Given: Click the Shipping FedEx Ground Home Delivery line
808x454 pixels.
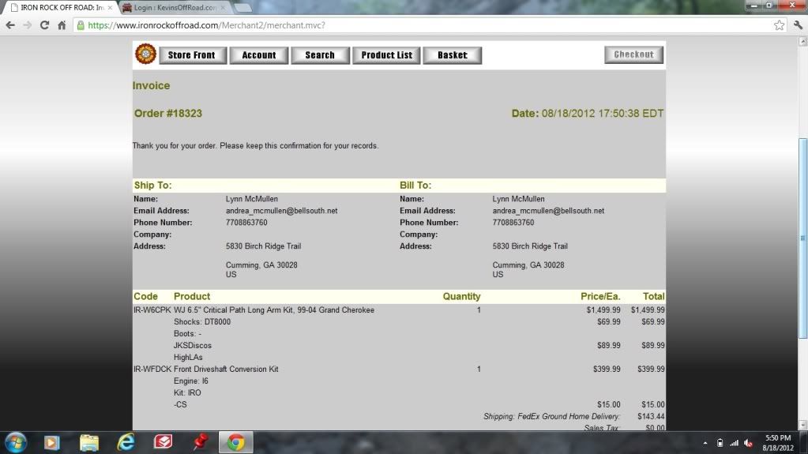Looking at the screenshot, I should [x=551, y=416].
